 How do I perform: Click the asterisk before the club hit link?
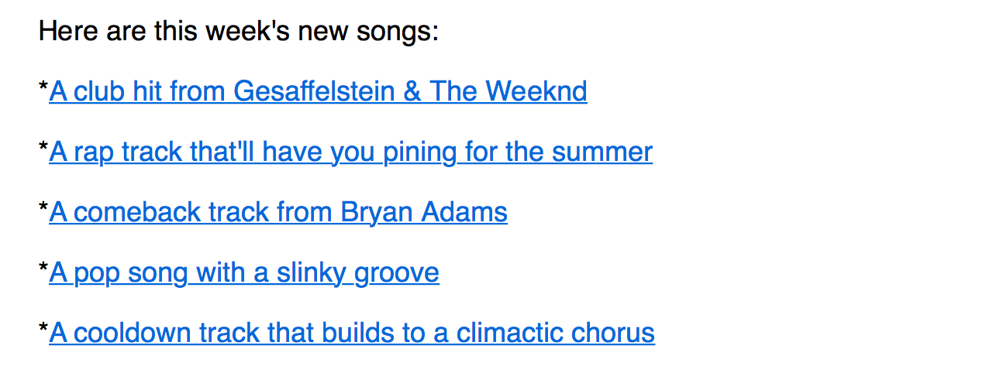coord(43,88)
